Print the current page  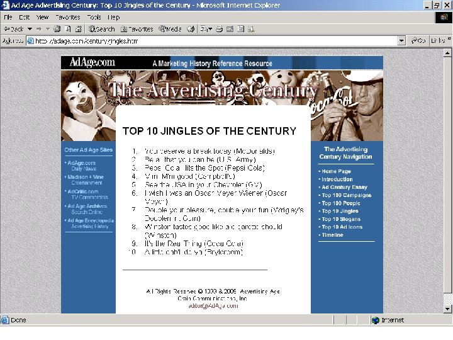[220, 29]
